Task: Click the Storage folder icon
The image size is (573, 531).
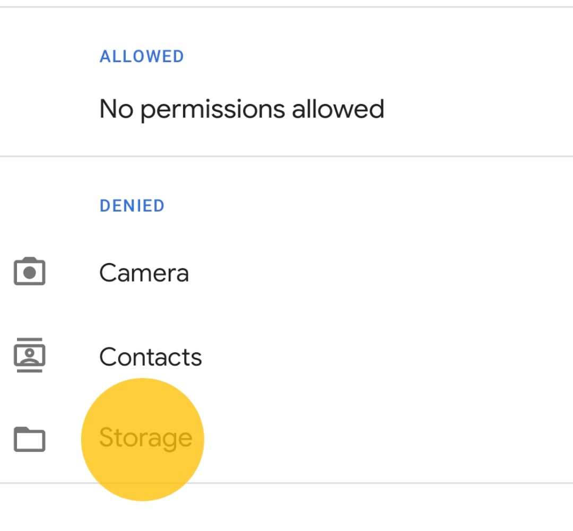Action: click(x=30, y=439)
